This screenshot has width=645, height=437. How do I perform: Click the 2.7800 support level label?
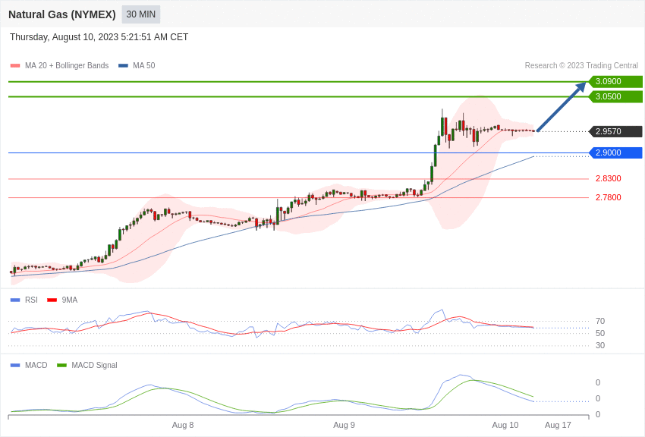[x=609, y=197]
